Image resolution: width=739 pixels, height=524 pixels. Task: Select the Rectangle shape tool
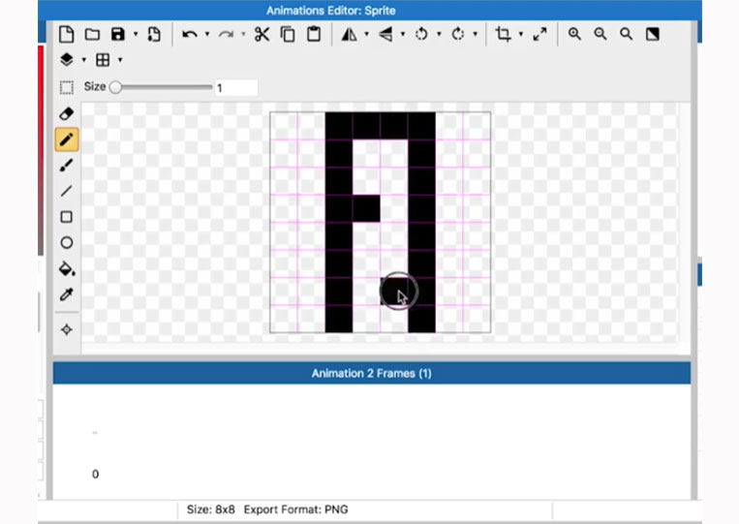tap(67, 217)
